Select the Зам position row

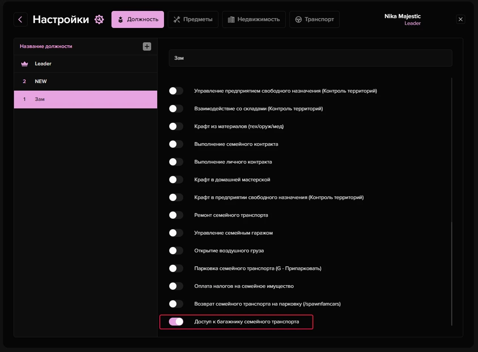[x=85, y=99]
